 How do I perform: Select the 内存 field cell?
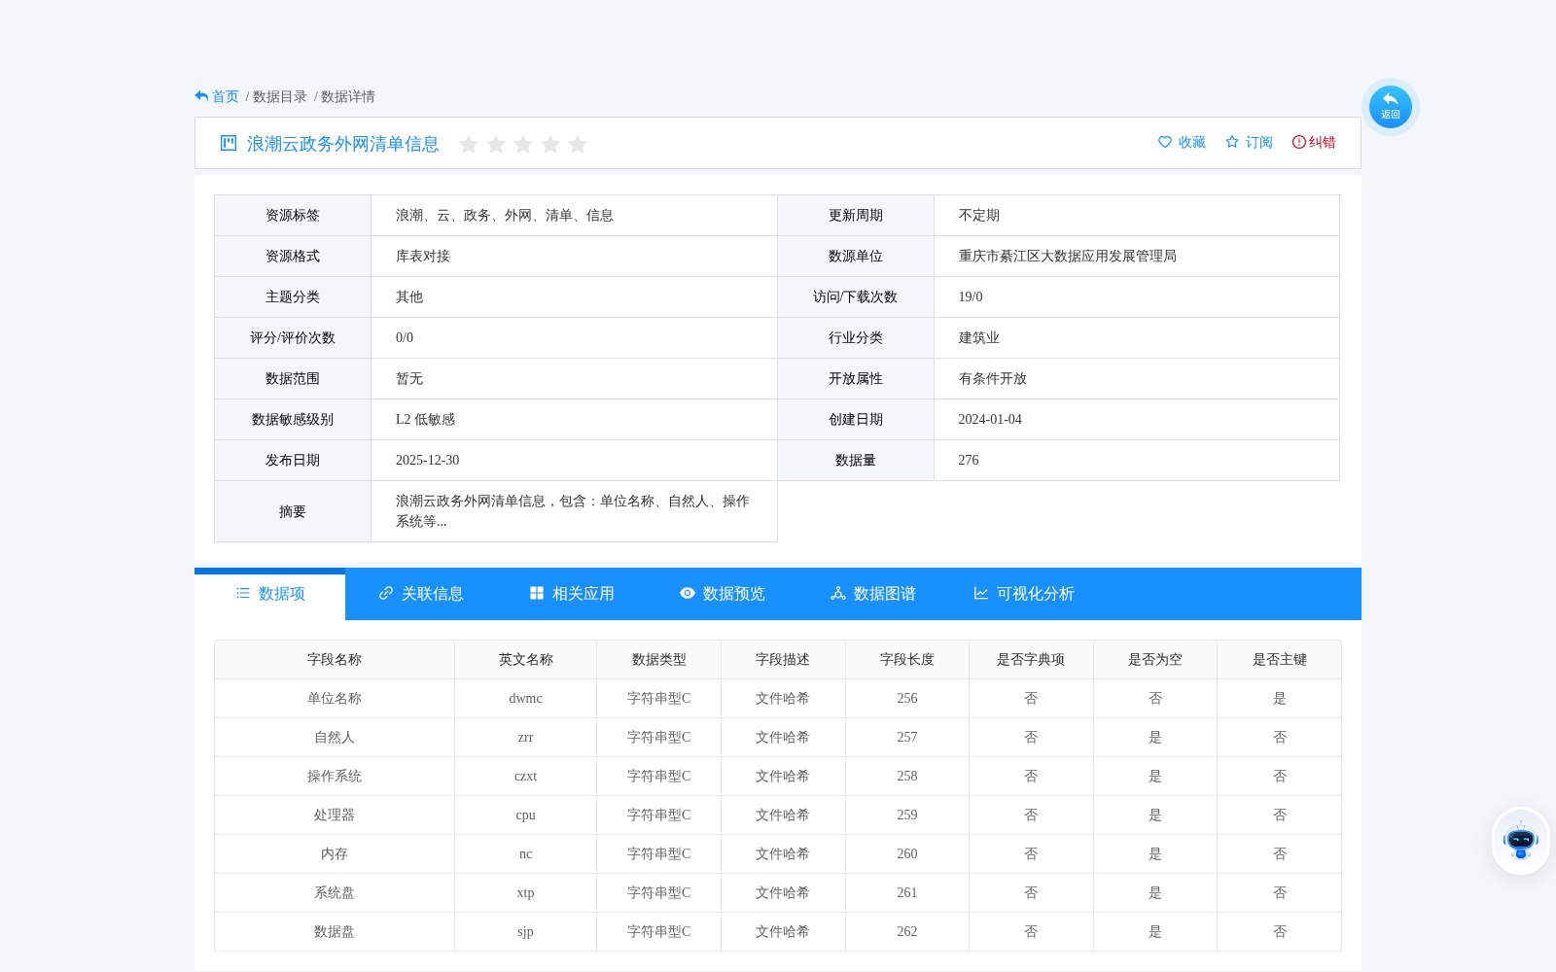[335, 853]
